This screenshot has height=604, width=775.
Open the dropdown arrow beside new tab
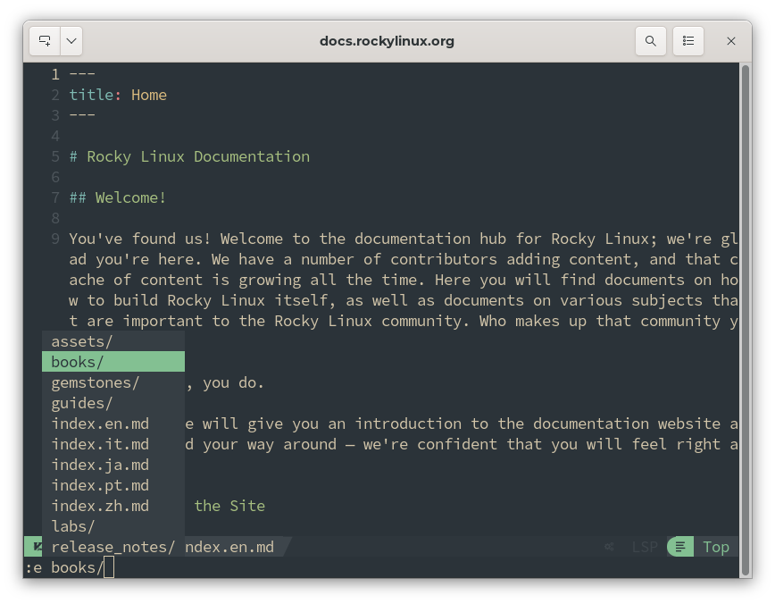tap(71, 41)
